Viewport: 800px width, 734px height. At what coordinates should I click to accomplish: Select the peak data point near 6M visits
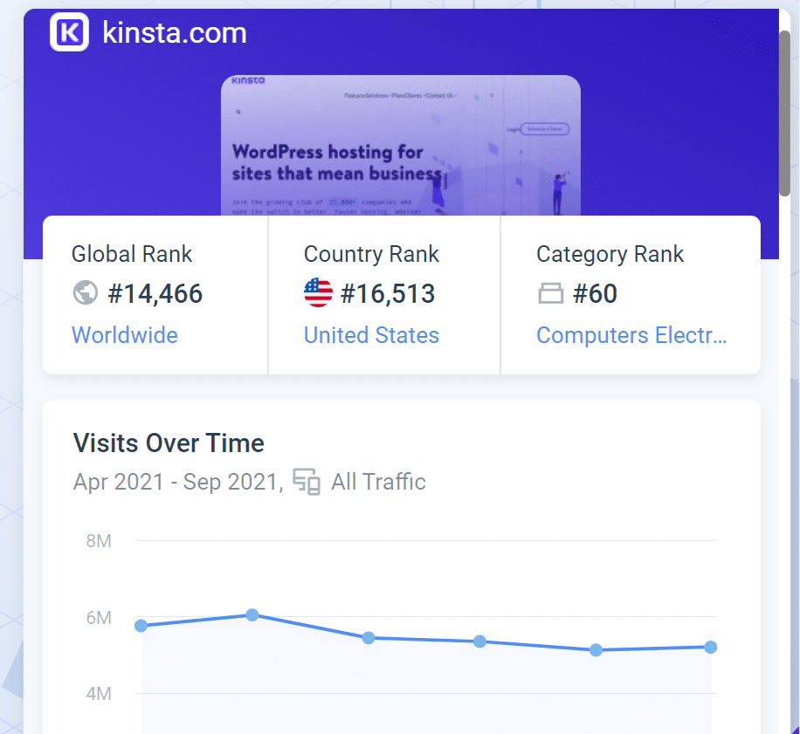point(252,615)
